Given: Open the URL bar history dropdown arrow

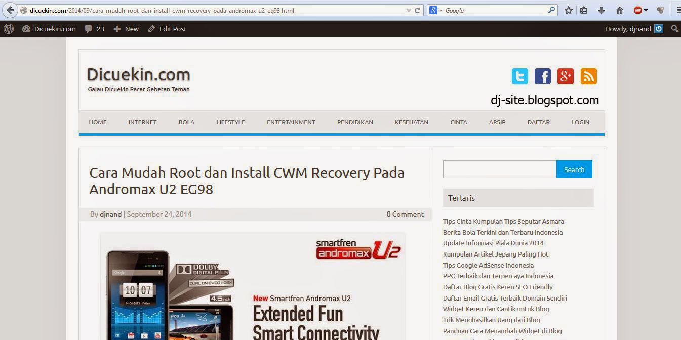Looking at the screenshot, I should click(x=409, y=10).
